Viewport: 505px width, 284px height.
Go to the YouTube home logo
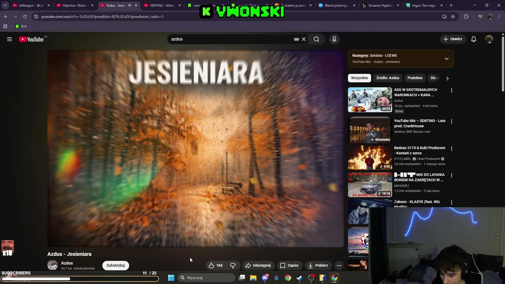(x=31, y=39)
